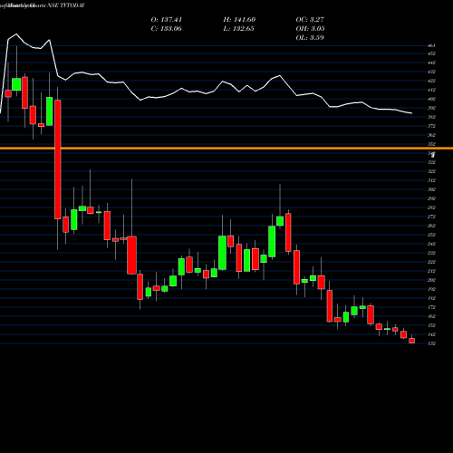Click the high price value H: 141.60

coord(239,20)
